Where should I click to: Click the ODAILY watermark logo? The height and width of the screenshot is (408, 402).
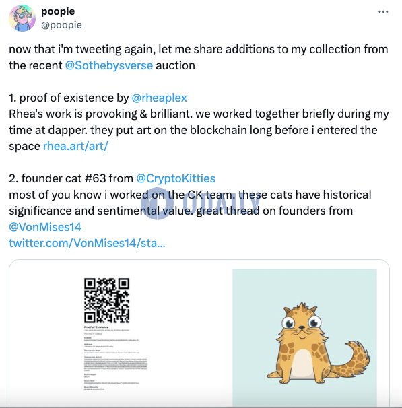pyautogui.click(x=201, y=203)
